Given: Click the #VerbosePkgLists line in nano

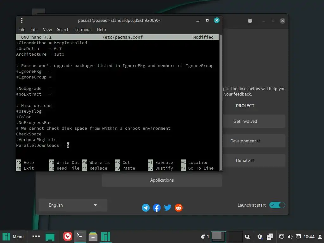Looking at the screenshot, I should (x=36, y=140).
